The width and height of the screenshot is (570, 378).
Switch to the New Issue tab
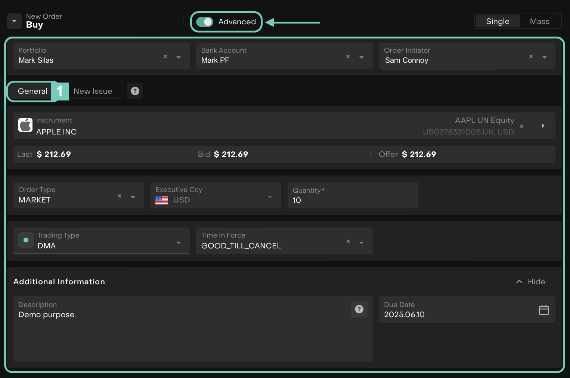93,91
